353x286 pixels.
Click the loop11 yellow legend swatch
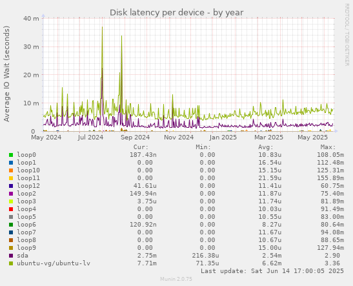point(11,178)
